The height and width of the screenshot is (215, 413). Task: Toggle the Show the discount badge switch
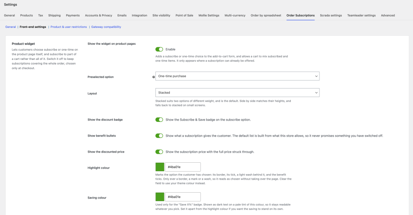[x=159, y=120]
